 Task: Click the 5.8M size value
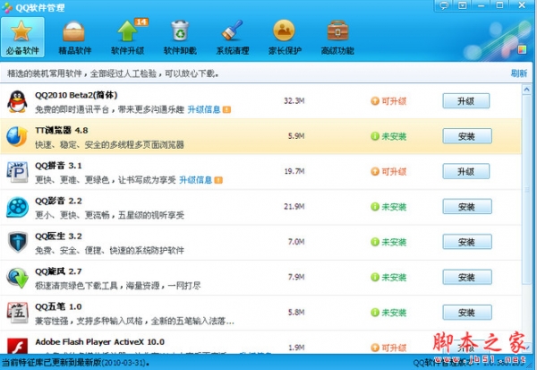pyautogui.click(x=296, y=313)
